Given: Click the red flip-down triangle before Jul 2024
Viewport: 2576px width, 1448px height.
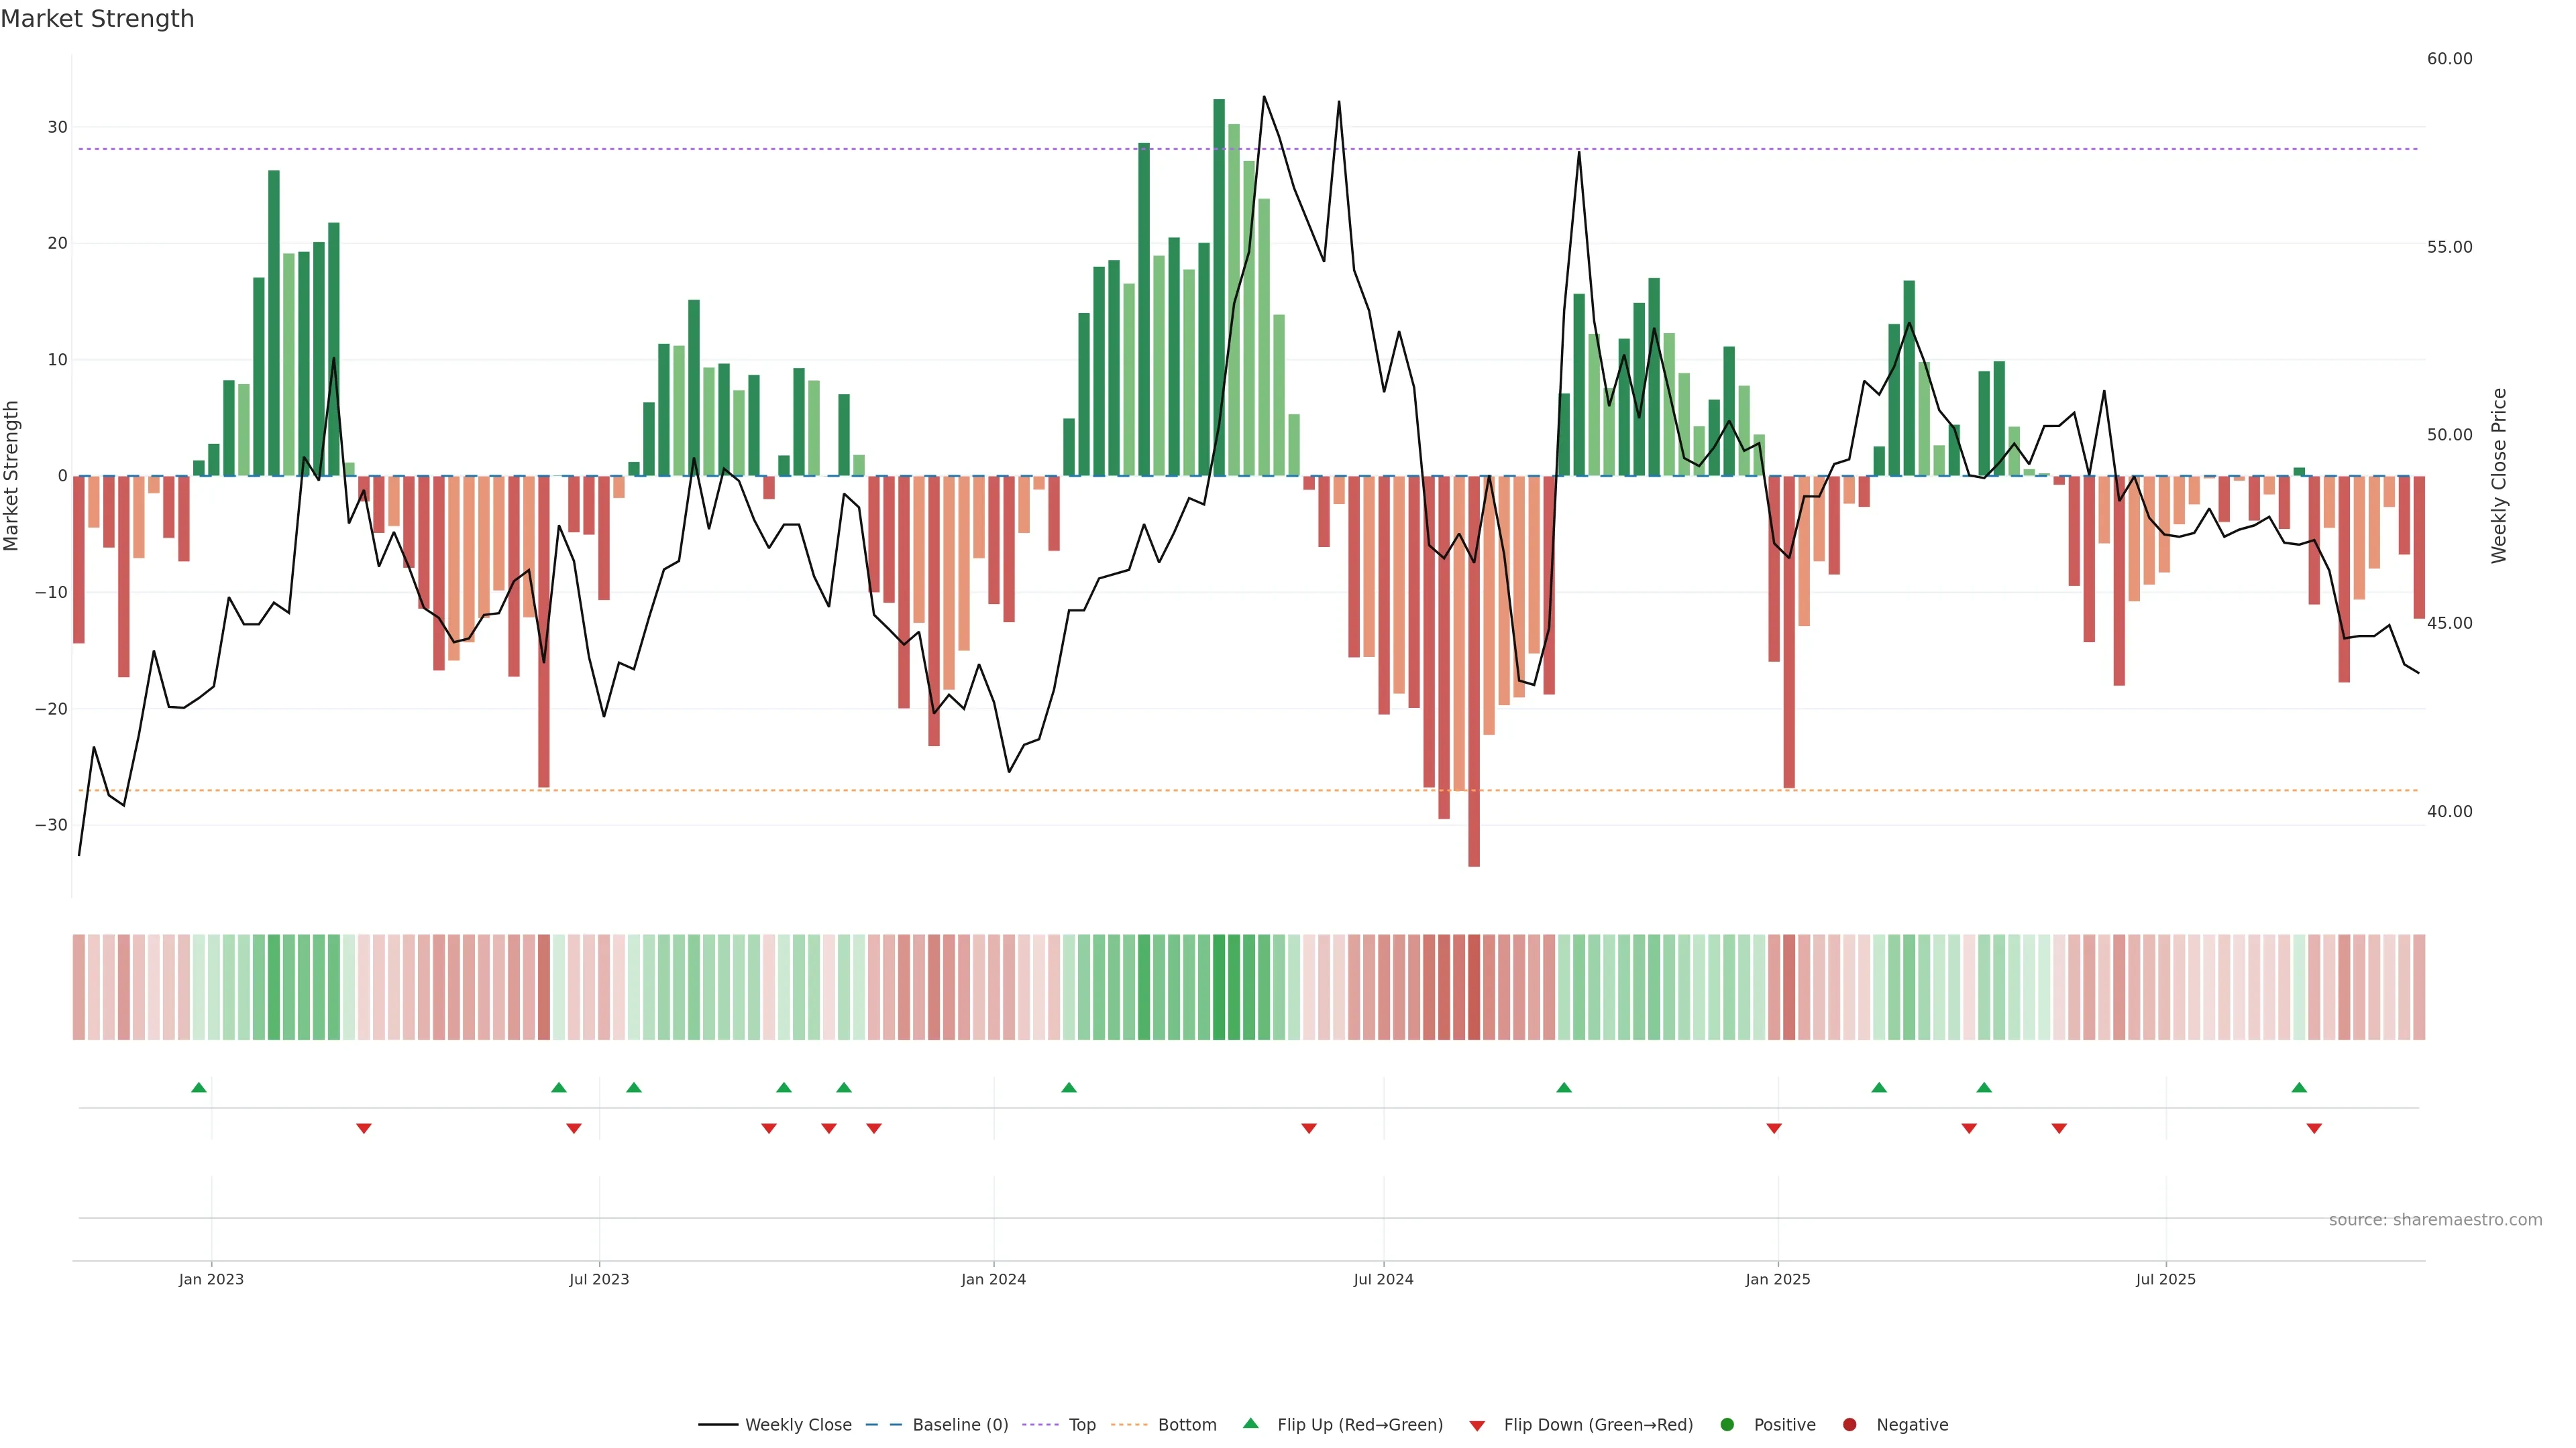Looking at the screenshot, I should (1309, 1128).
